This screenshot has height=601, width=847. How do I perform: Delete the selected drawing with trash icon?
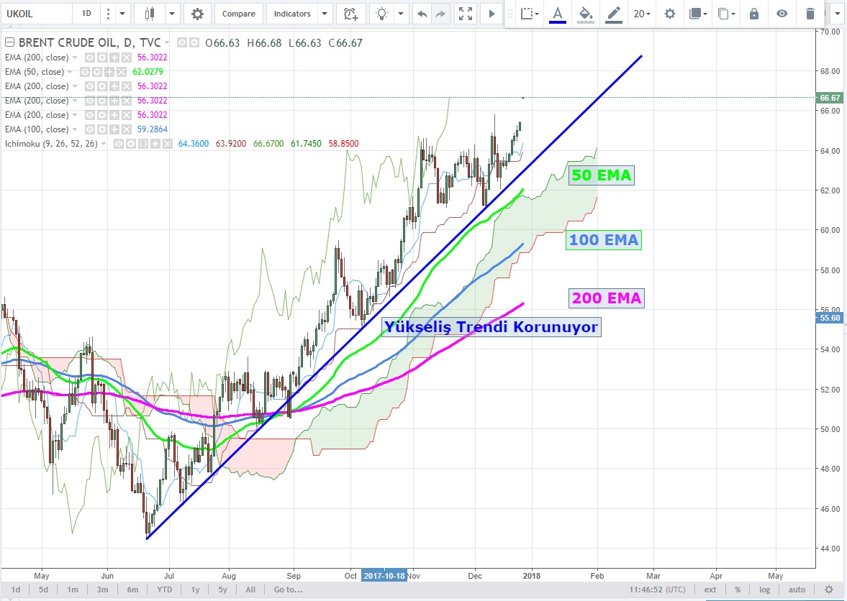[x=810, y=14]
